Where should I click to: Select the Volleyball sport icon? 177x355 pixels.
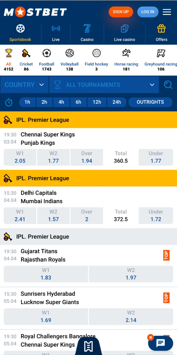tap(69, 53)
